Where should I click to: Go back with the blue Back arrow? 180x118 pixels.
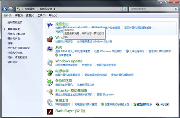[5, 9]
